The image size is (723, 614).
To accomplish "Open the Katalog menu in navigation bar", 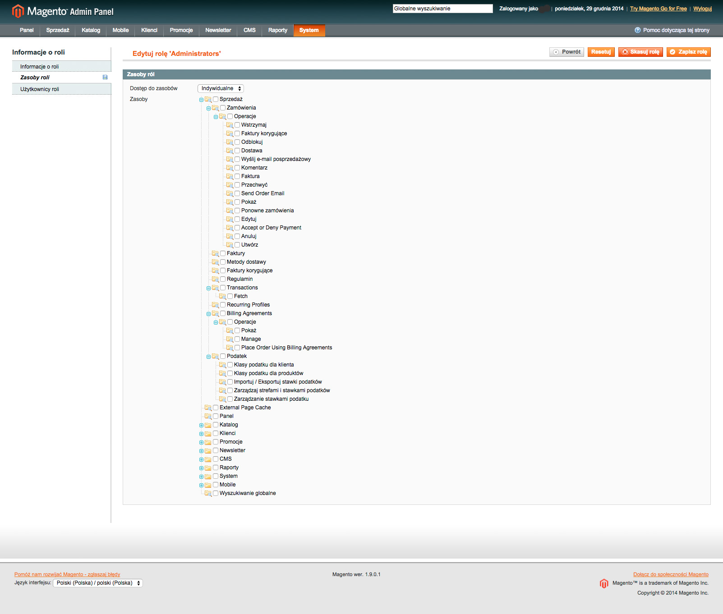I will click(91, 30).
